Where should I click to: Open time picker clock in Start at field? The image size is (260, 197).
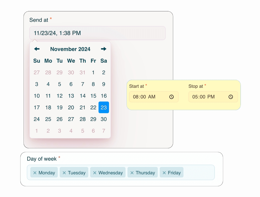coord(171,97)
